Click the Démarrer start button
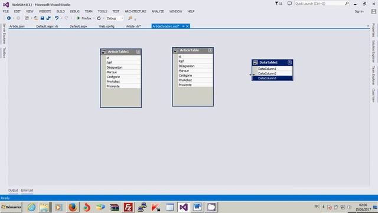 [11, 207]
